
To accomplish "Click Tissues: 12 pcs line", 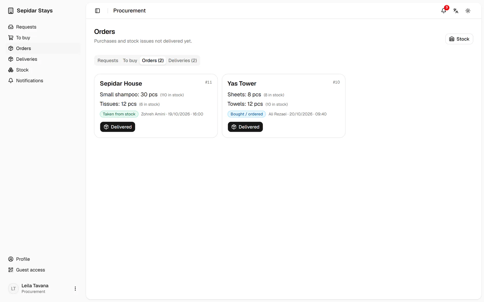I will (130, 104).
